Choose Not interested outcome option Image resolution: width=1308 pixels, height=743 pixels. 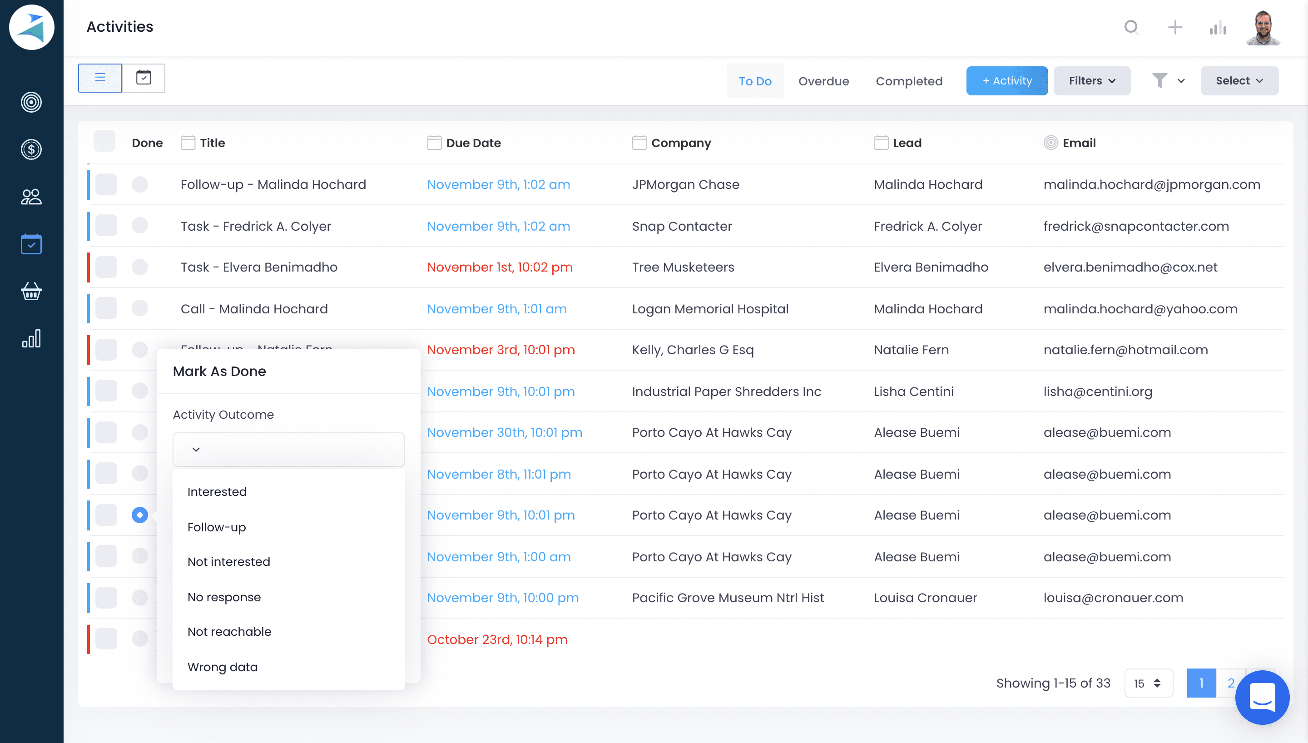(x=228, y=561)
